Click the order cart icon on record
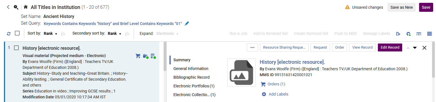The image size is (436, 102). (138, 56)
